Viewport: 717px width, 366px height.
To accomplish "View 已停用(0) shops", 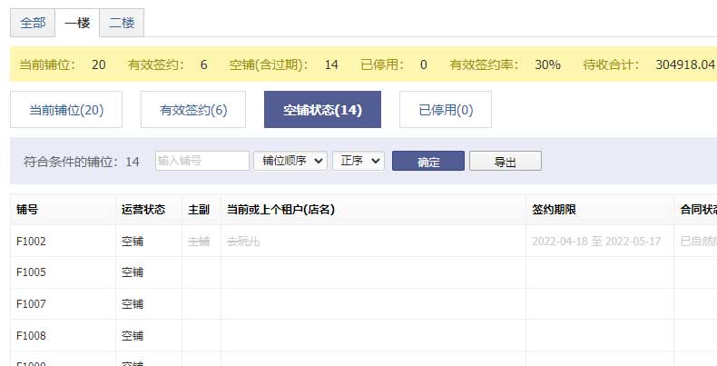I will pyautogui.click(x=446, y=109).
